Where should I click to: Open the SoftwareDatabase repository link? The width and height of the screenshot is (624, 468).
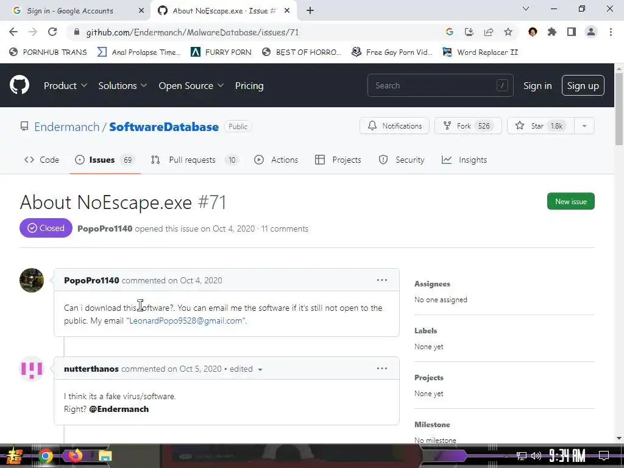pyautogui.click(x=164, y=127)
